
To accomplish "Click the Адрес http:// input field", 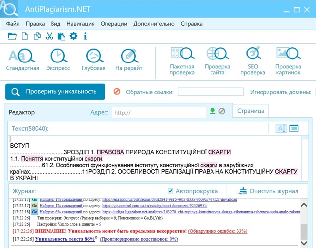I will [159, 112].
